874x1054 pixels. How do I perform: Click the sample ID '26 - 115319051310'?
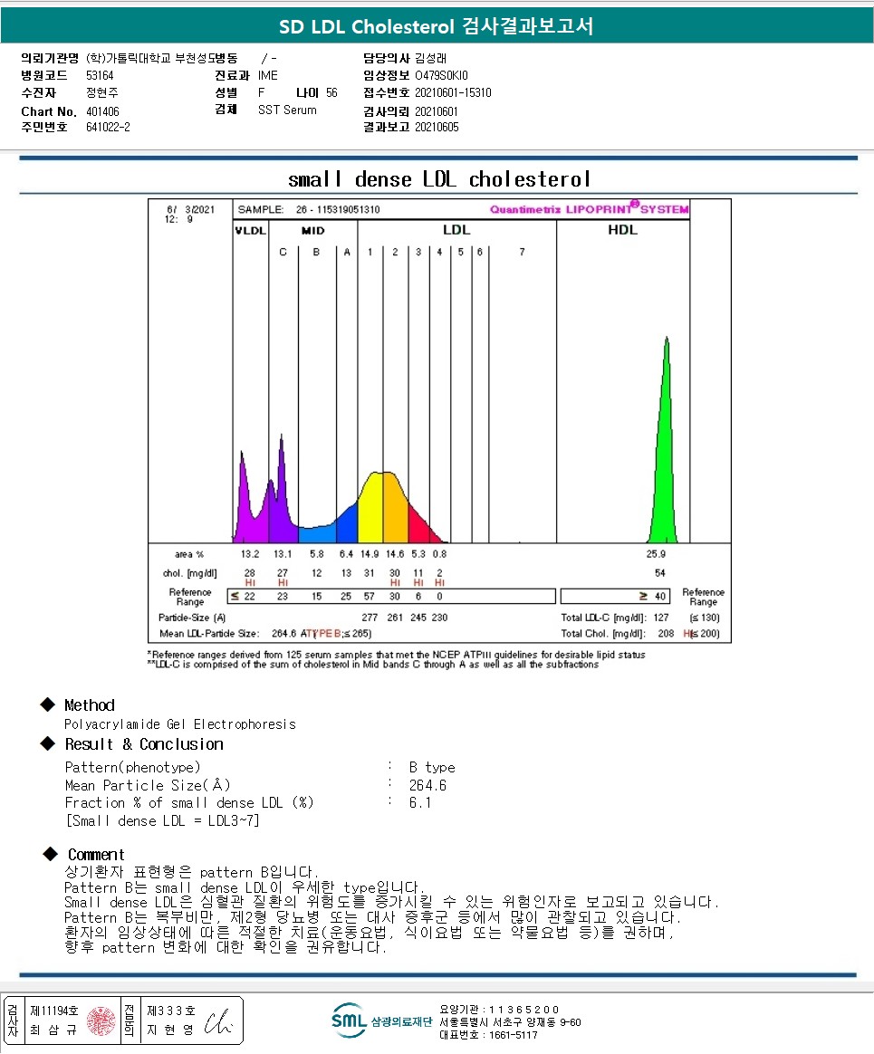(x=338, y=210)
